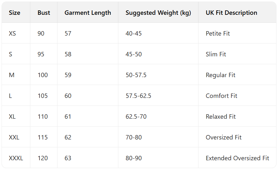Click the Size column header
The width and height of the screenshot is (279, 170).
15,13
